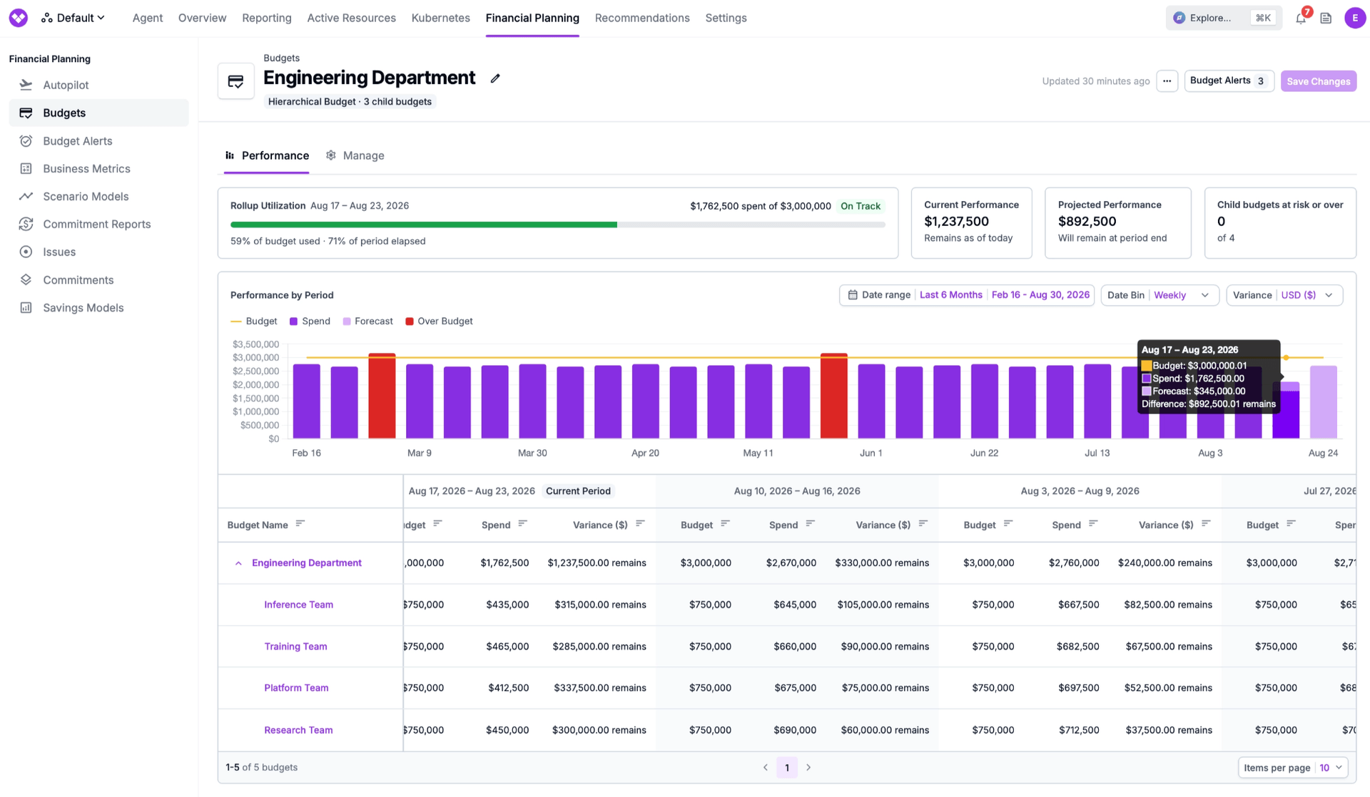Sort by the Budget Name column icon
This screenshot has height=797, width=1370.
click(300, 524)
